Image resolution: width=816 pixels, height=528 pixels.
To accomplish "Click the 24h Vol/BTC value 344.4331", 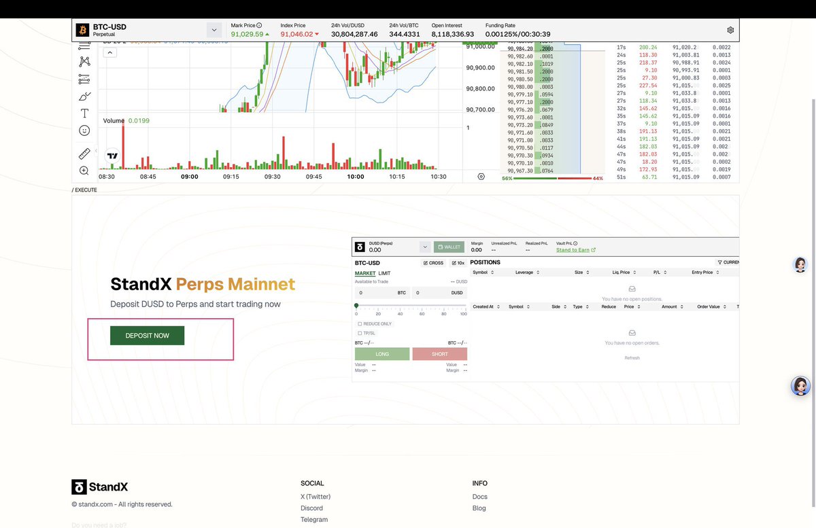I will [x=405, y=34].
